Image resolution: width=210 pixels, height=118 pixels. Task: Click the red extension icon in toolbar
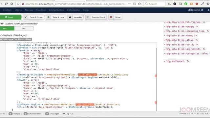pos(197,4)
